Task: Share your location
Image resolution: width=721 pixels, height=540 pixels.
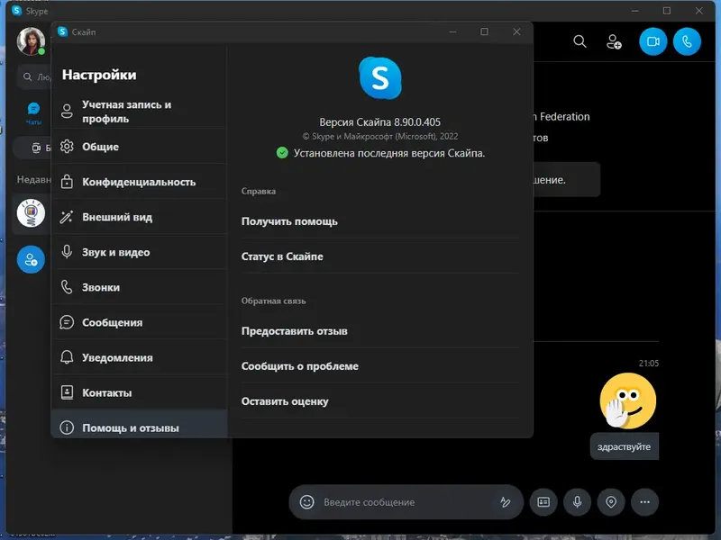Action: (611, 502)
